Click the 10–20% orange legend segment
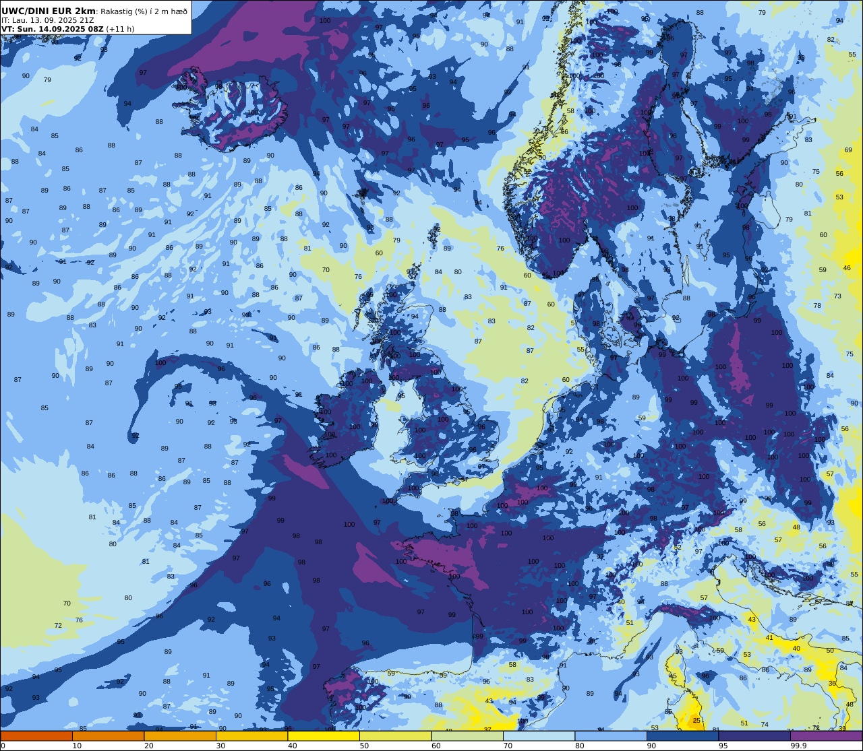The width and height of the screenshot is (863, 751). (108, 736)
